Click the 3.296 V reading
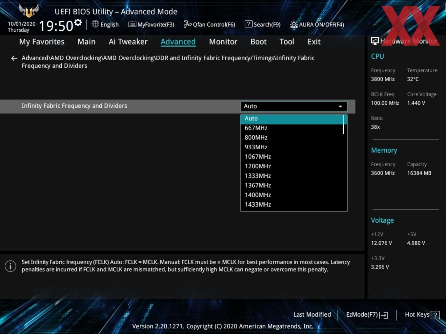Viewport: 446px width, 334px height. tap(380, 267)
